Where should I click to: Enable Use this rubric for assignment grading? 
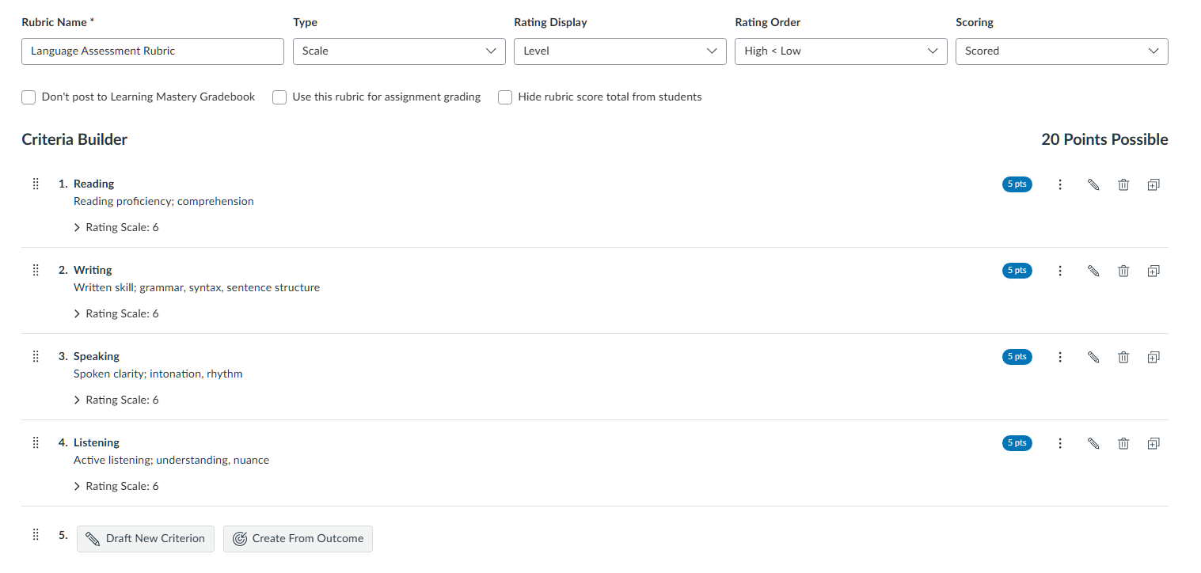coord(279,97)
